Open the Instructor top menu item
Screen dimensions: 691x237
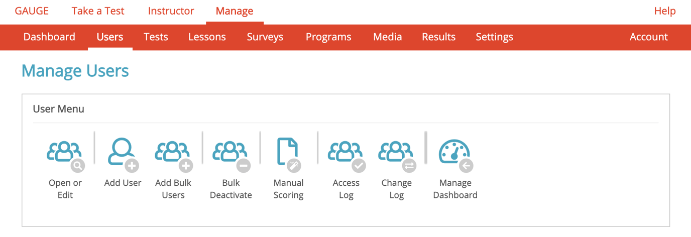pyautogui.click(x=171, y=11)
